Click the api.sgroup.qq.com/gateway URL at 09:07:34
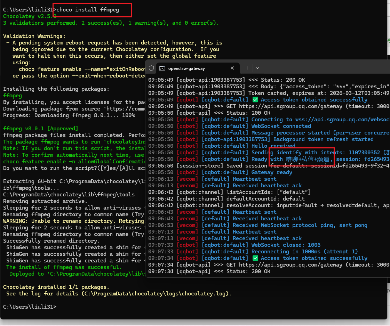This screenshot has width=390, height=326. 290,265
